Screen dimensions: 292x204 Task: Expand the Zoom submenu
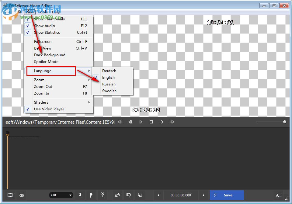tap(39, 80)
